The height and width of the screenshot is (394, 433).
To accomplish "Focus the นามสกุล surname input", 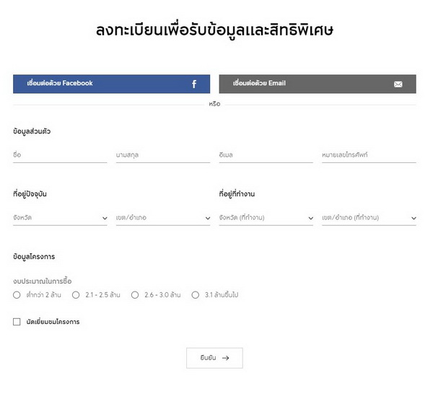I will [x=162, y=154].
